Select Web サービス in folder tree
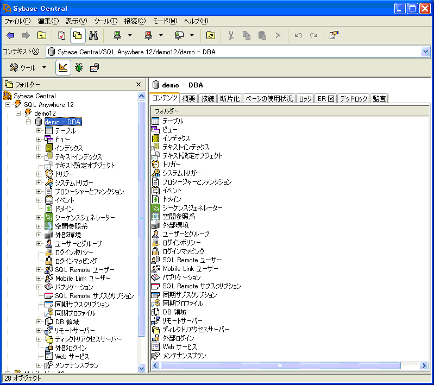434x385 pixels. [x=72, y=357]
